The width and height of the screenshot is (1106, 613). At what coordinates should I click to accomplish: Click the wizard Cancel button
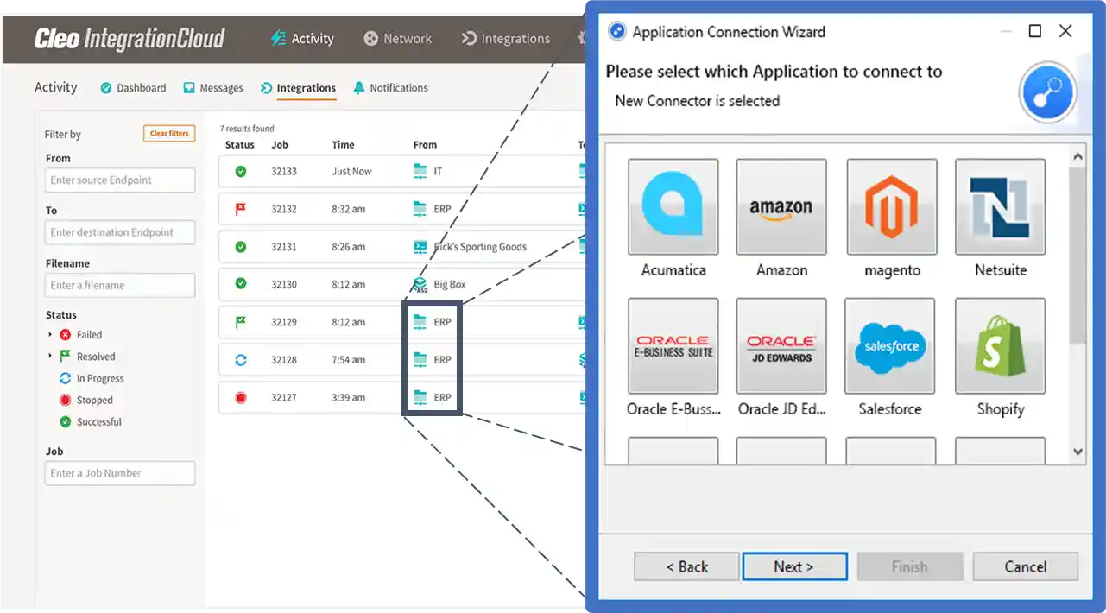pyautogui.click(x=1025, y=567)
